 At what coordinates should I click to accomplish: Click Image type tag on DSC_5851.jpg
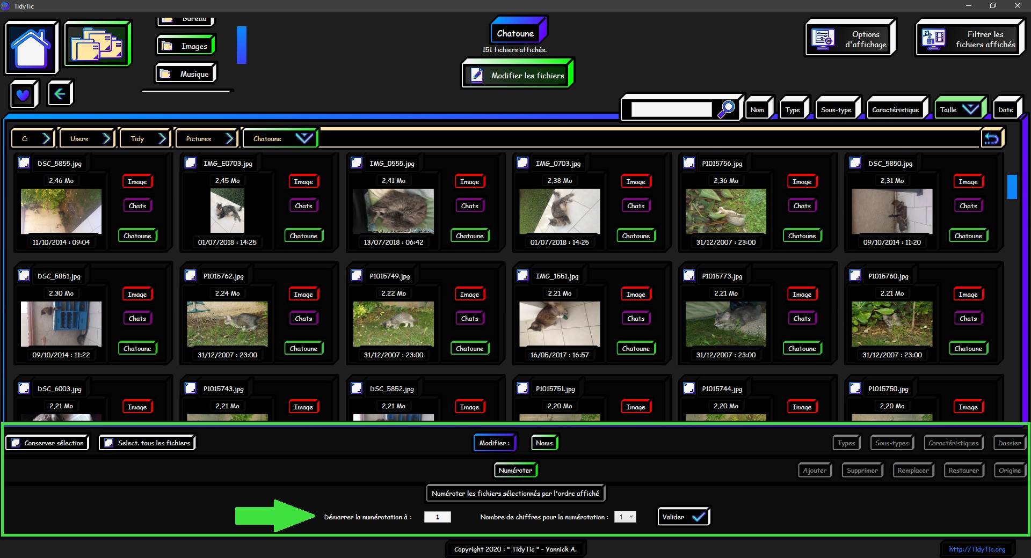(x=137, y=294)
